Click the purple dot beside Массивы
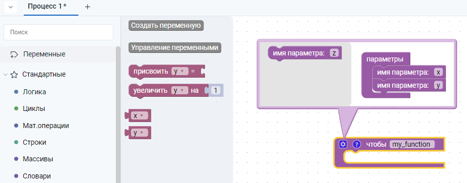This screenshot has height=183, width=467. pyautogui.click(x=16, y=159)
